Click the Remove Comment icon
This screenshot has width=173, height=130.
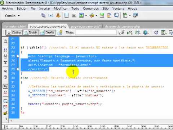(x=5, y=107)
